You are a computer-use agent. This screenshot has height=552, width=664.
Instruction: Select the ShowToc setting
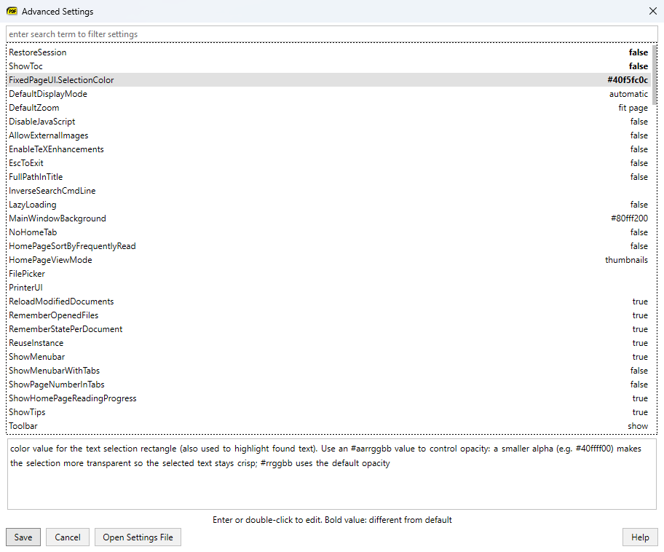(328, 66)
